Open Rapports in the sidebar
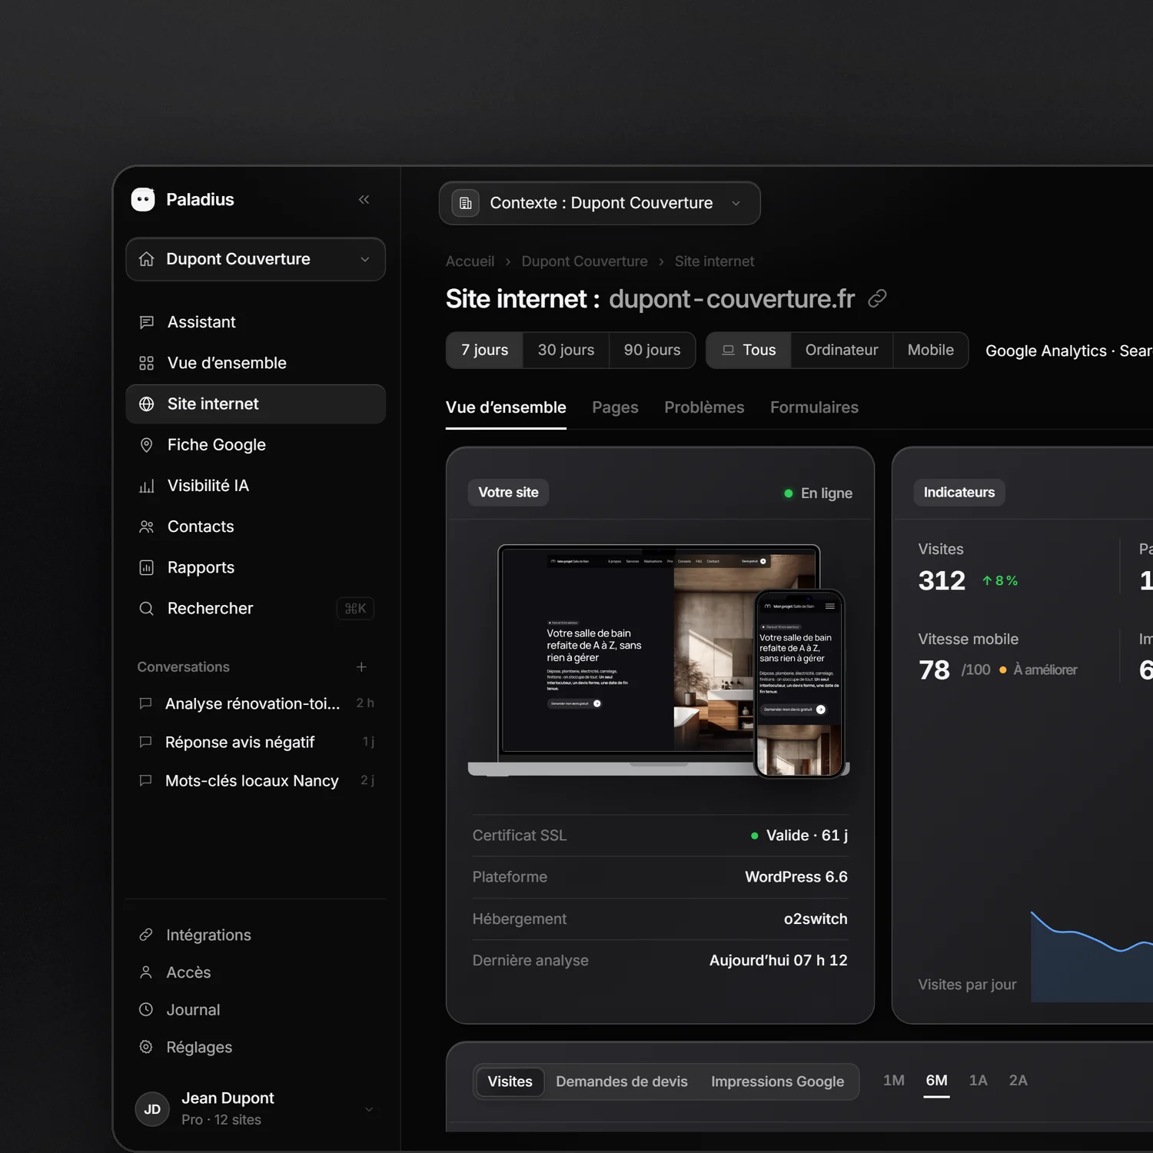This screenshot has height=1153, width=1153. click(x=256, y=567)
